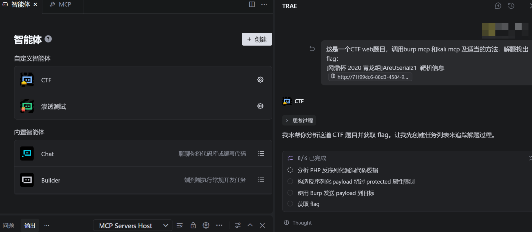Screen dimensions: 532x232
Task: Start a new chat in TRAE
Action: click(498, 6)
